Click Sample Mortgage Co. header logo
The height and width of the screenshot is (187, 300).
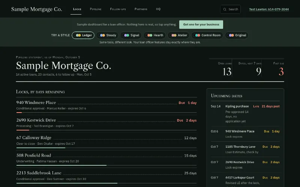coord(36,9)
